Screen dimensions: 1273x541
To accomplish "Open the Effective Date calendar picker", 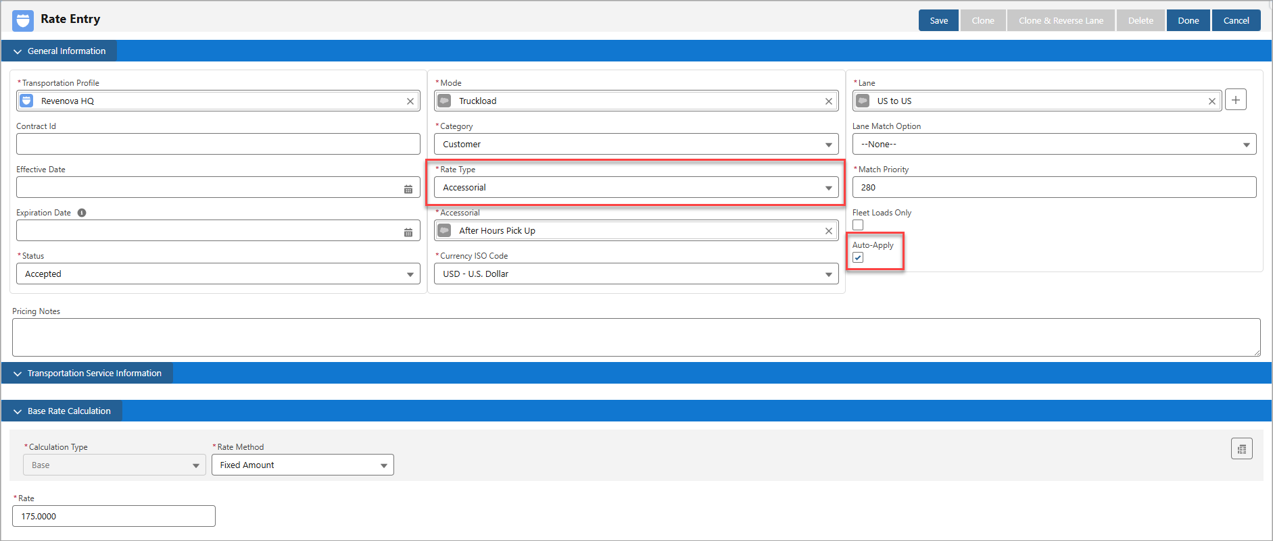I will [408, 189].
